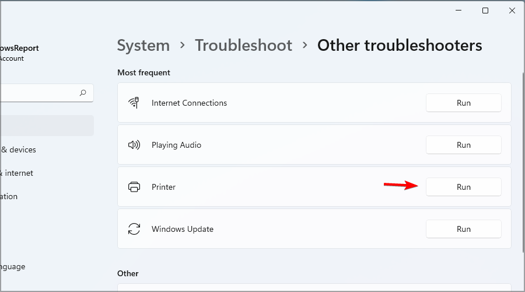Click the magnifier icon in the search box
Viewport: 525px width, 292px height.
(x=83, y=92)
